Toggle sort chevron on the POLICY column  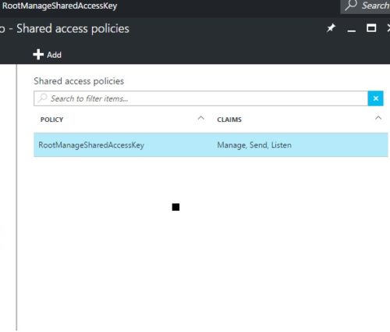tap(200, 118)
